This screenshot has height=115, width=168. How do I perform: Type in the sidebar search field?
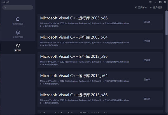[19, 8]
